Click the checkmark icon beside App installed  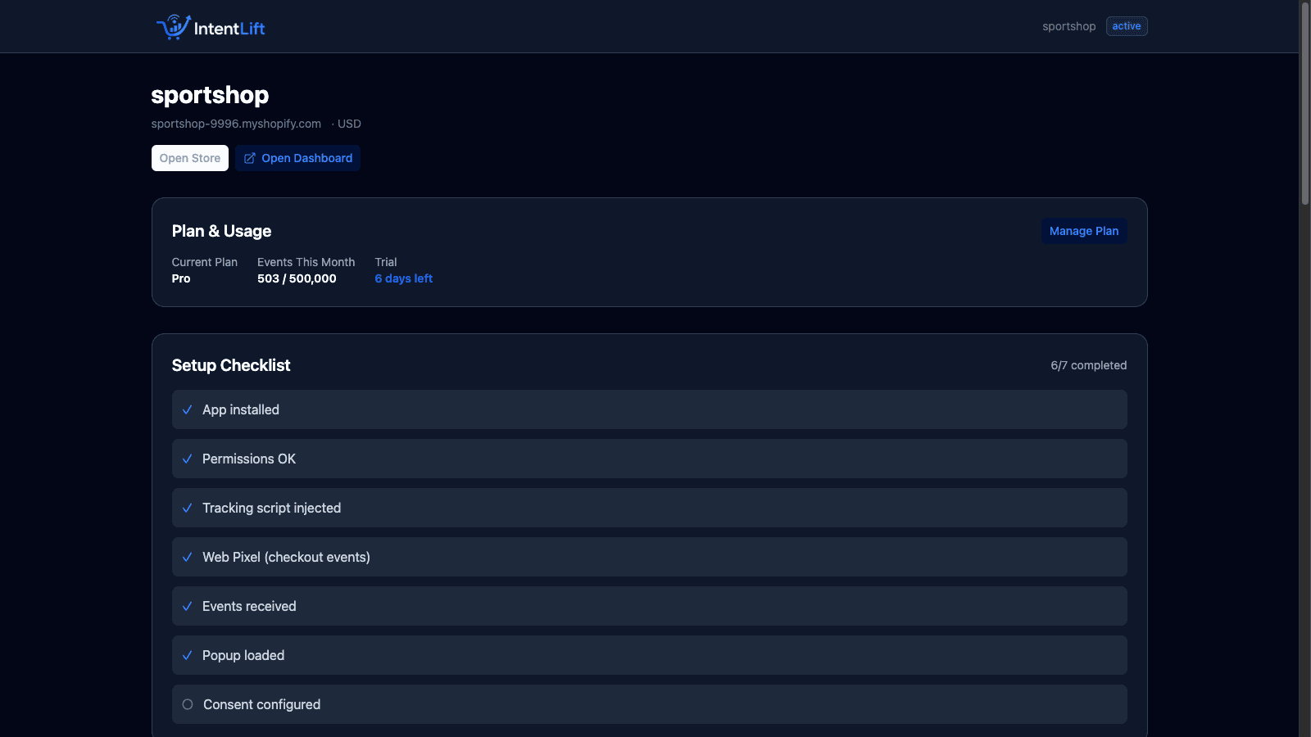tap(187, 409)
